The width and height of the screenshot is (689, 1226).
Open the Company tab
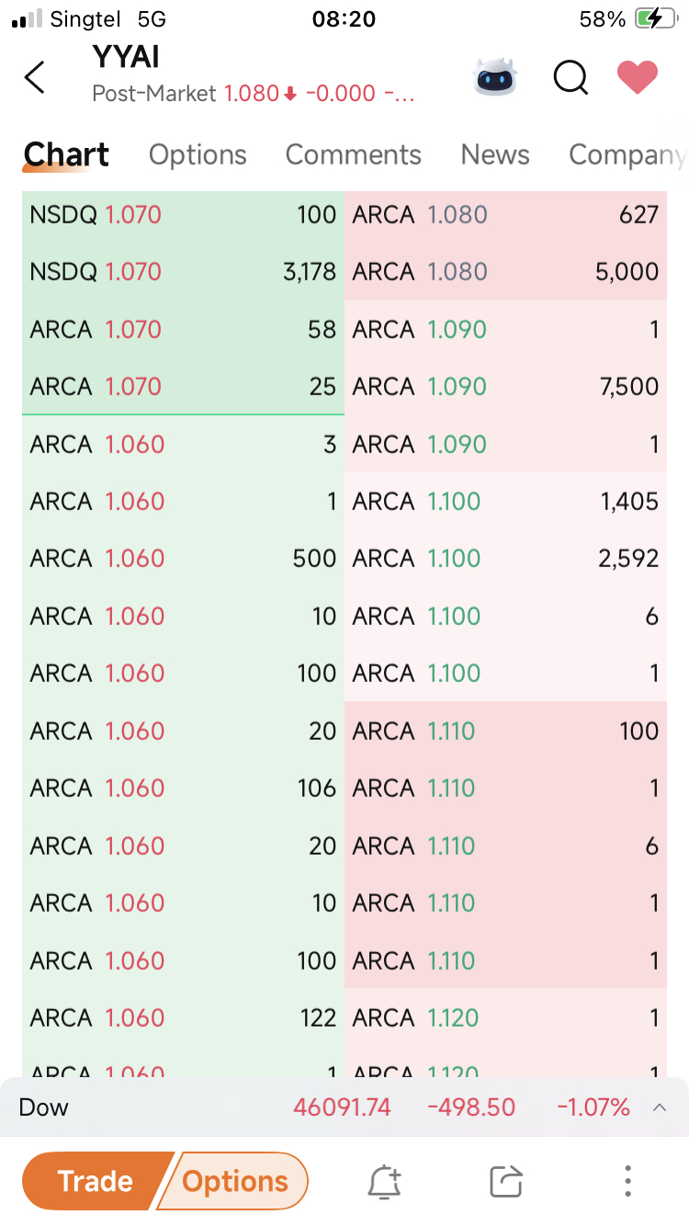tap(627, 154)
